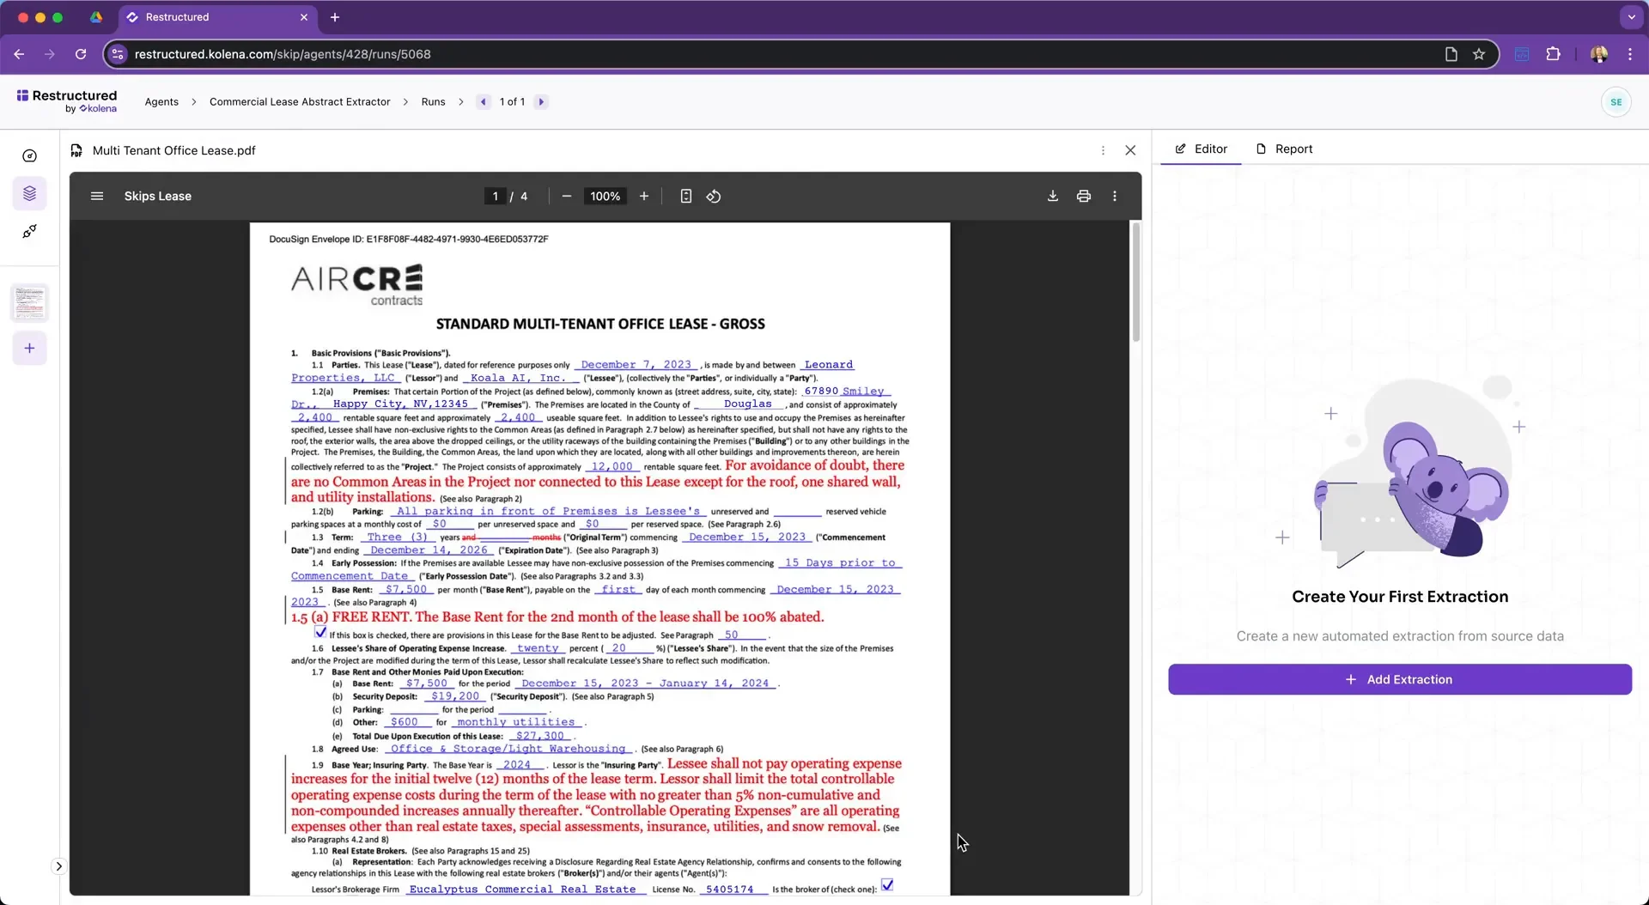Open Commercial Lease Abstract Extractor breadcrumb
Viewport: 1649px width, 905px height.
click(x=300, y=101)
